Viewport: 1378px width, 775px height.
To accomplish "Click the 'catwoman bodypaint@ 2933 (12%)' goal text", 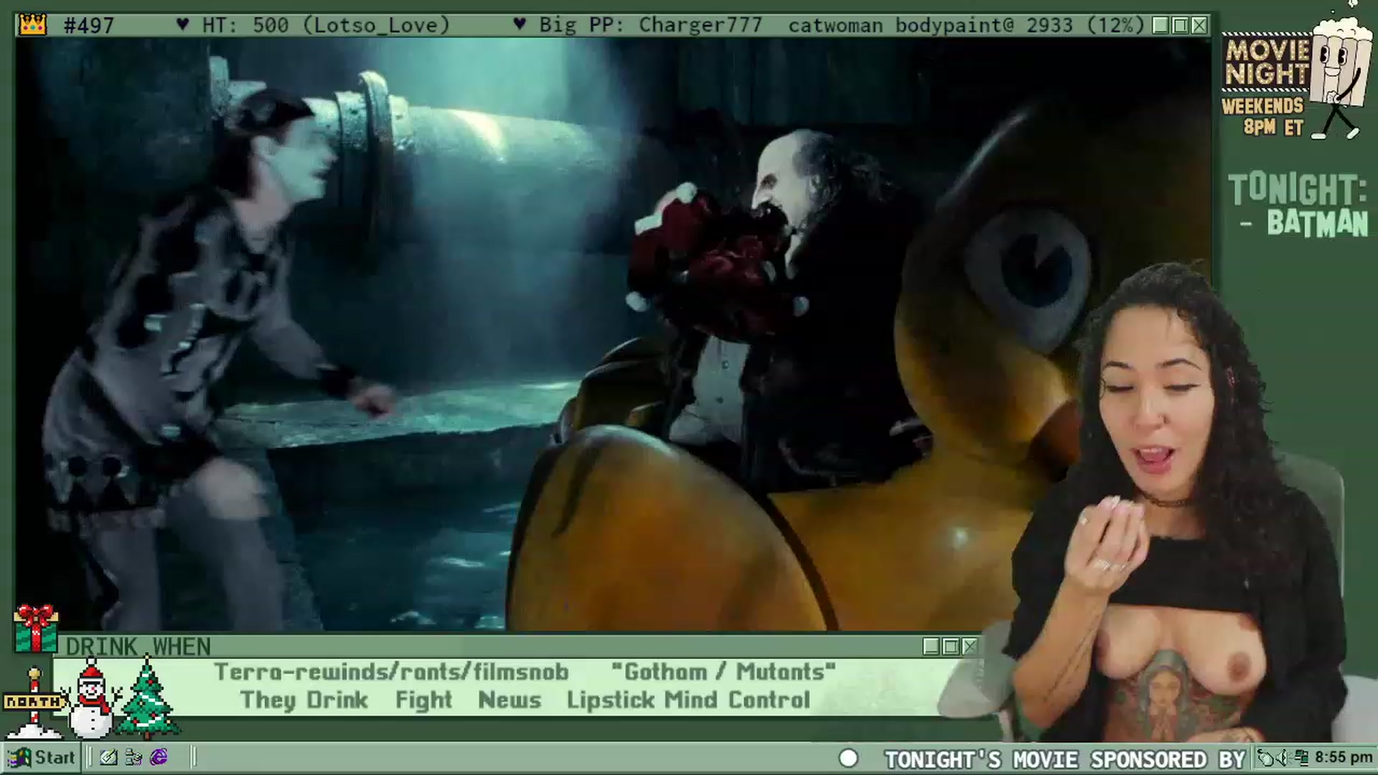I will (966, 25).
